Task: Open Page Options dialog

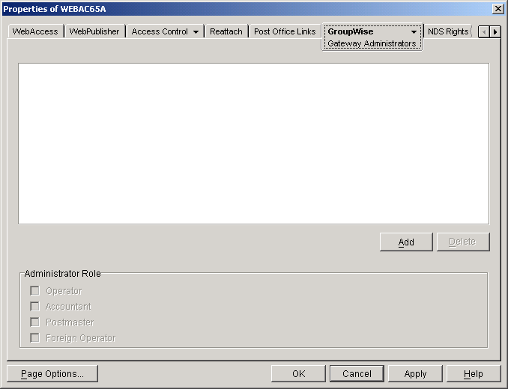Action: [52, 374]
